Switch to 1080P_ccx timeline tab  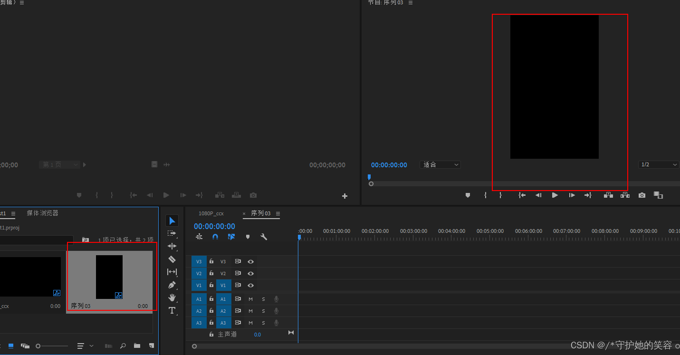211,213
